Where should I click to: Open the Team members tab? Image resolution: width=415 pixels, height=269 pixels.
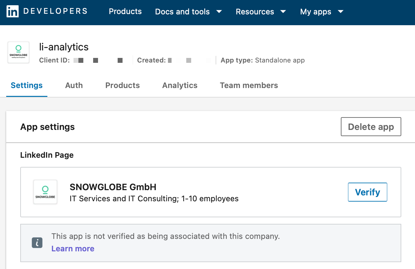pyautogui.click(x=249, y=85)
